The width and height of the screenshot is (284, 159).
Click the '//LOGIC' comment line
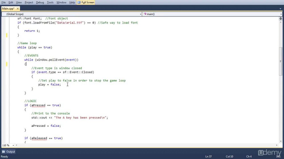coord(30,101)
